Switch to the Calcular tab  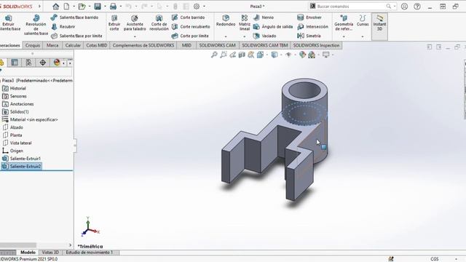[73, 45]
